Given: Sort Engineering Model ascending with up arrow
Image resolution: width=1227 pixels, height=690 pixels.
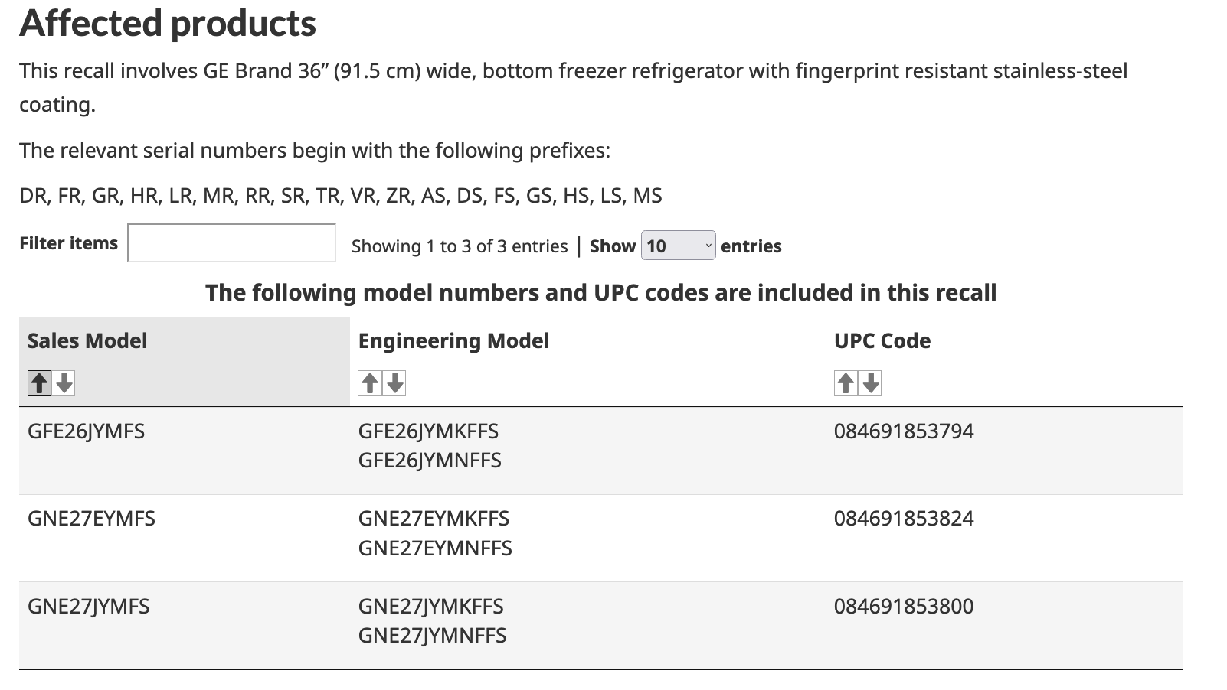Looking at the screenshot, I should coord(370,382).
